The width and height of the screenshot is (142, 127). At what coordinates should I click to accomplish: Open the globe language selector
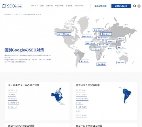pos(139,6)
